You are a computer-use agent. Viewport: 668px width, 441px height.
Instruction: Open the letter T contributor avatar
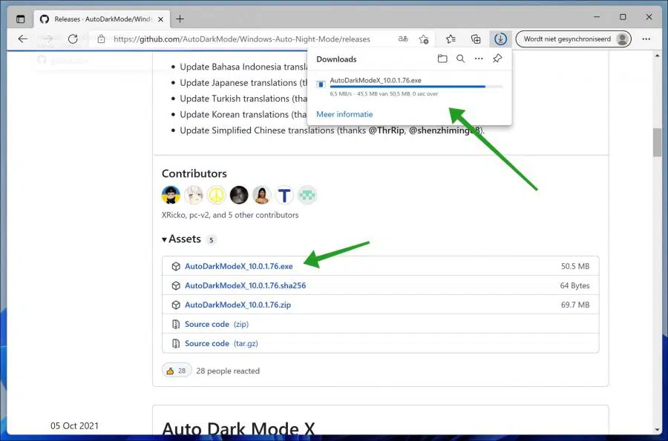point(284,195)
